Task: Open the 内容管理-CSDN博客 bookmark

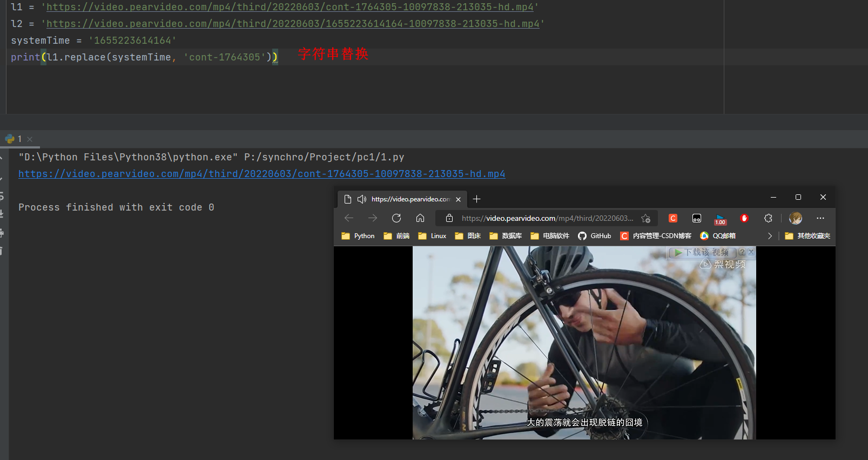Action: (656, 236)
